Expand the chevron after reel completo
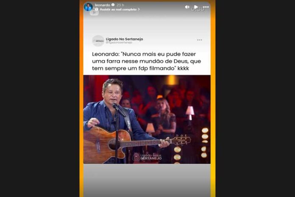Screen dimensions: 295x197 (x=139, y=9)
